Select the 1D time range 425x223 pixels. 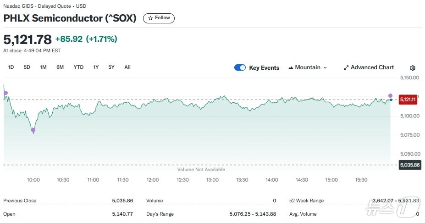coord(11,67)
